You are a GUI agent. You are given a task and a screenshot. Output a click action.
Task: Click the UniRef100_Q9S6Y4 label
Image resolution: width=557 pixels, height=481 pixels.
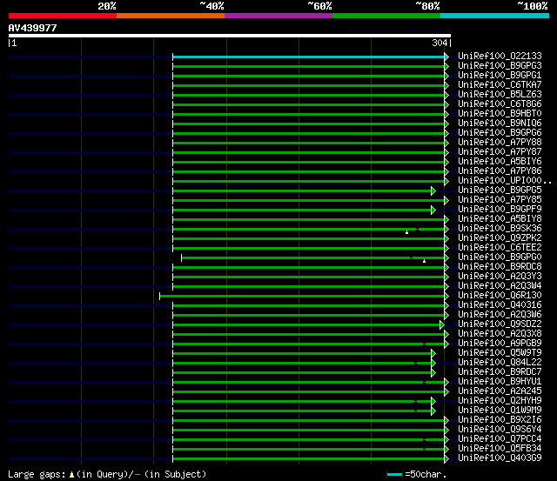coord(500,430)
